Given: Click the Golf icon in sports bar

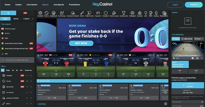Looking at the screenshot, I should tap(146, 13).
